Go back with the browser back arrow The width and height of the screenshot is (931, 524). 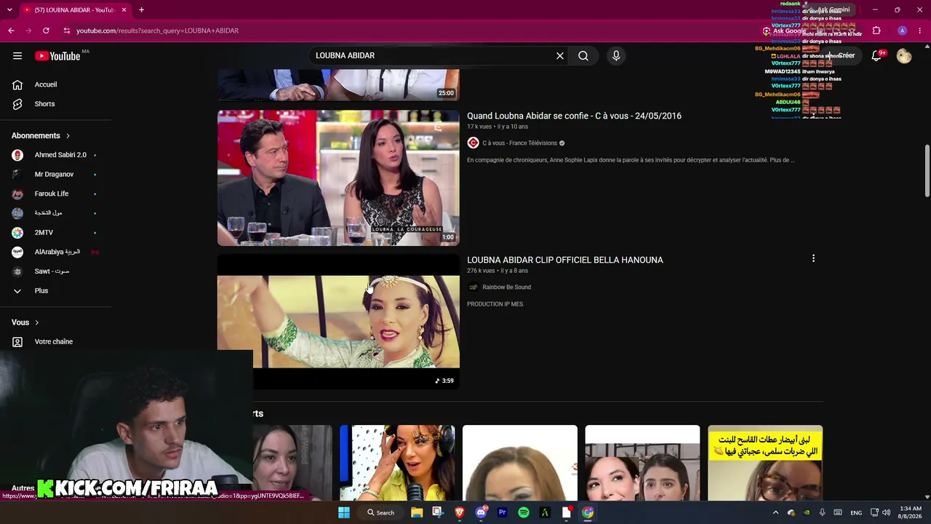[x=11, y=31]
